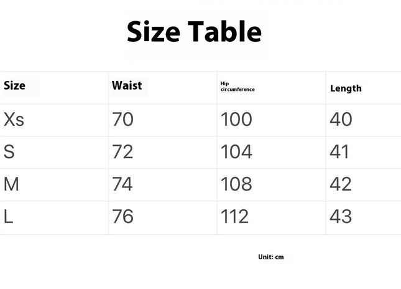Click hip value 104
401x289 pixels.
click(x=236, y=152)
